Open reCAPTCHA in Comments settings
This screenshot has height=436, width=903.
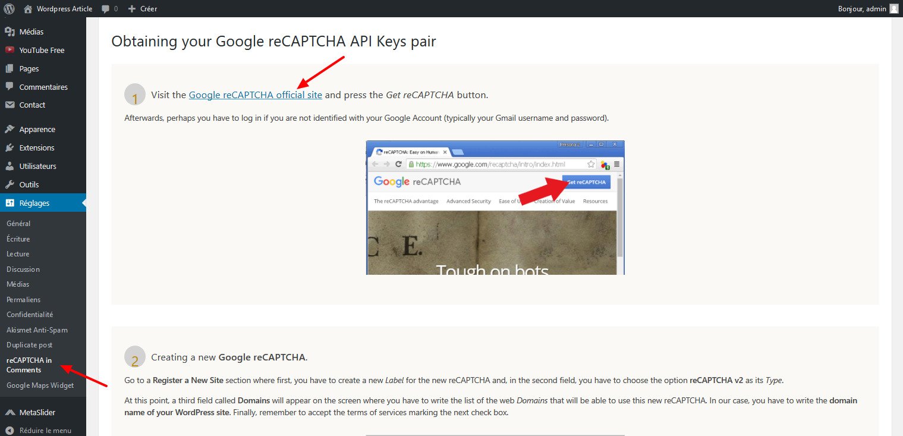pos(29,365)
